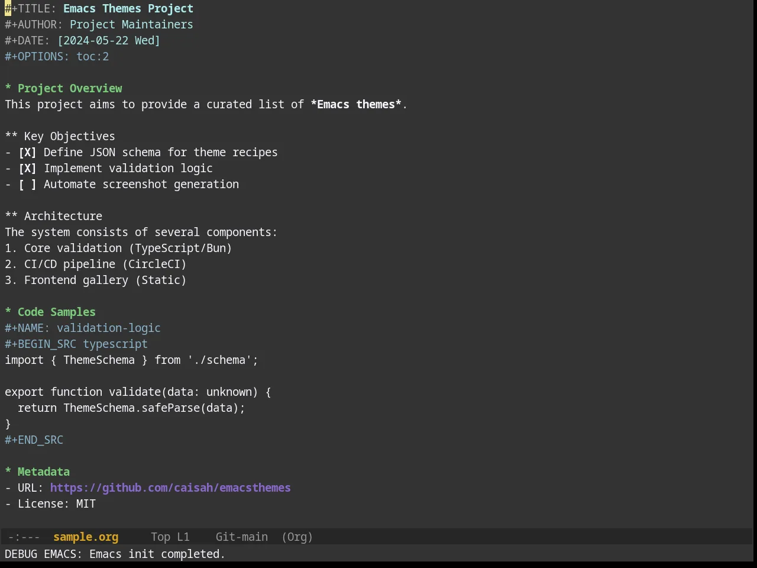Image resolution: width=757 pixels, height=568 pixels.
Task: Click the [2024-05-22 Wed] date stamp
Action: click(109, 40)
